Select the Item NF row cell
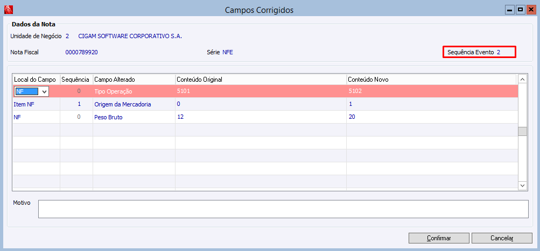Image resolution: width=540 pixels, height=251 pixels. click(36, 104)
